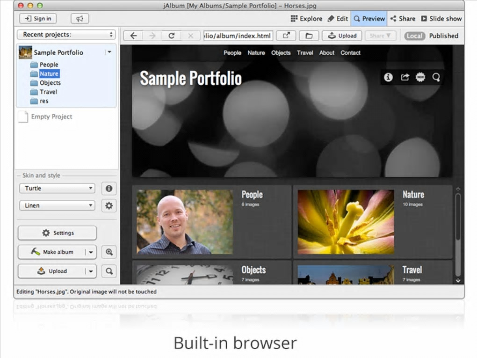477x358 pixels.
Task: Open People album thumbnail
Action: coord(185,222)
